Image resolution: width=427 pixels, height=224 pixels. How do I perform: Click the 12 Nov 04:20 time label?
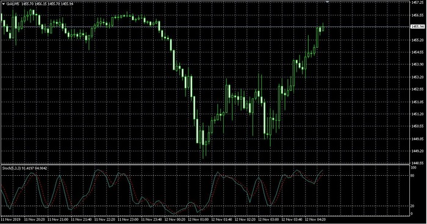pyautogui.click(x=315, y=219)
